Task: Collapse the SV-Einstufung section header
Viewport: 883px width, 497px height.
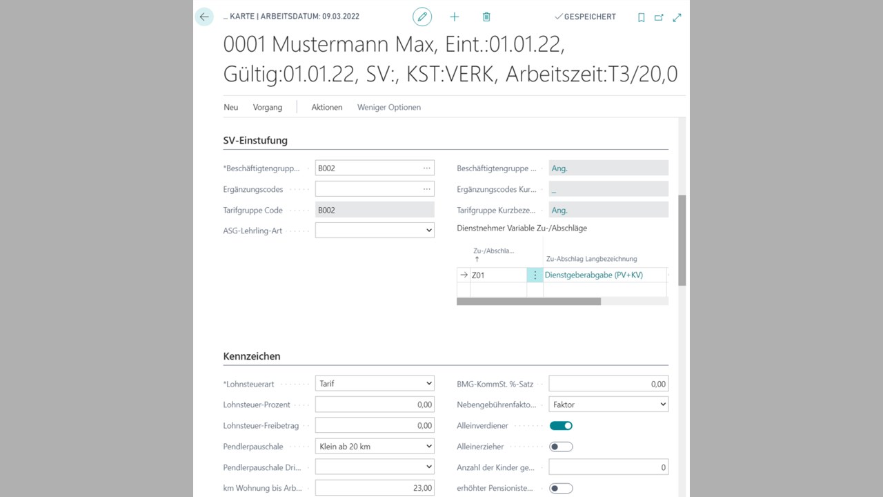Action: point(255,140)
